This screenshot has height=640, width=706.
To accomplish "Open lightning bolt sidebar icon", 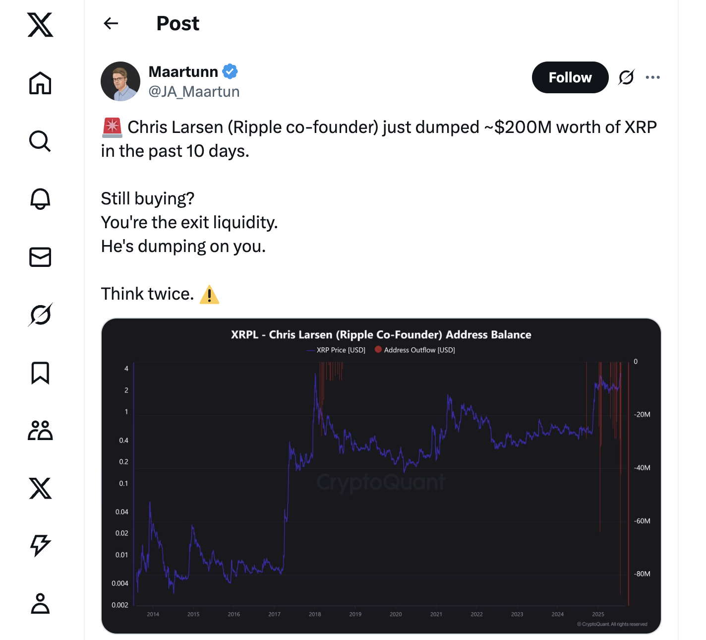I will click(x=40, y=546).
